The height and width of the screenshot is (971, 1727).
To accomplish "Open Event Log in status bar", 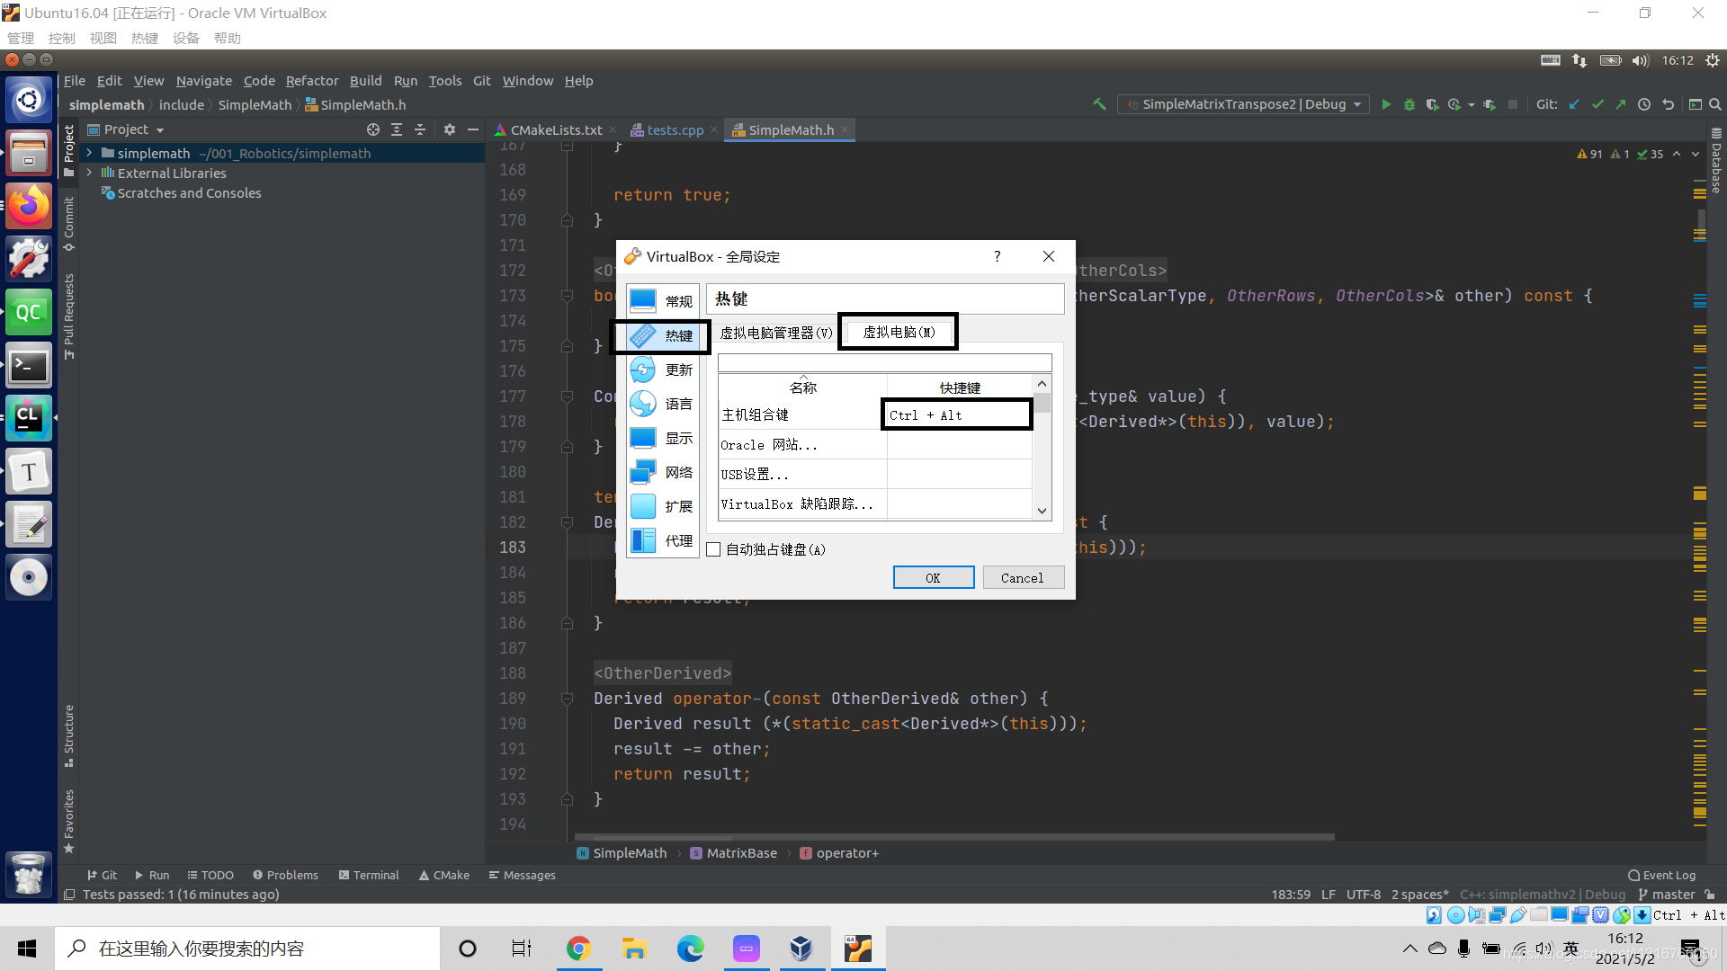I will click(1662, 875).
